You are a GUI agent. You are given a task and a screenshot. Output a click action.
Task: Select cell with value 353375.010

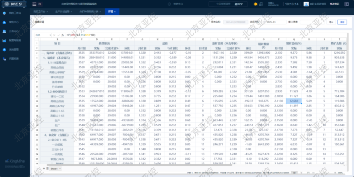click(97, 53)
